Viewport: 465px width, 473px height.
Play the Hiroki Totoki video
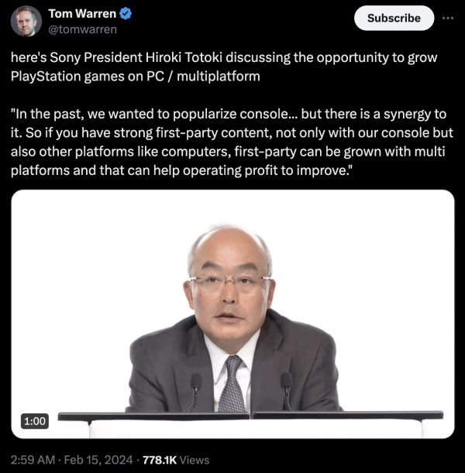(x=232, y=314)
